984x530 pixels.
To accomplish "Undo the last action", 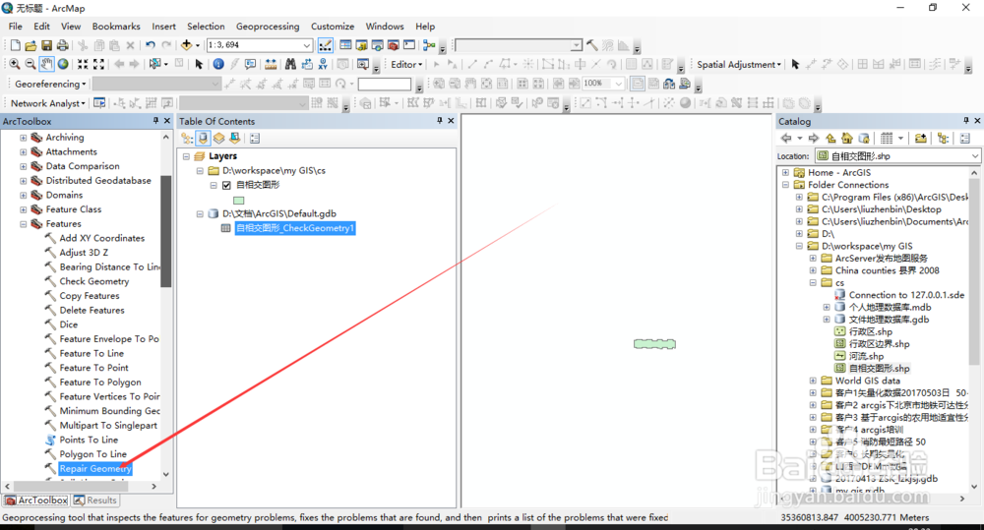I will point(150,45).
